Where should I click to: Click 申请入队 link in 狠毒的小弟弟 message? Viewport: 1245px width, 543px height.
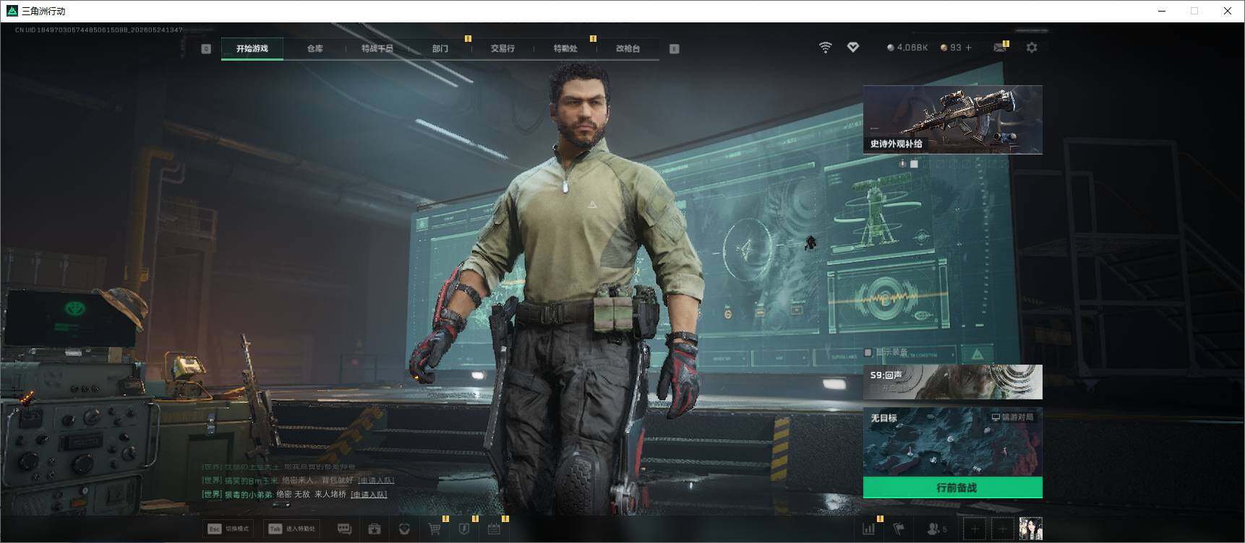click(x=369, y=495)
